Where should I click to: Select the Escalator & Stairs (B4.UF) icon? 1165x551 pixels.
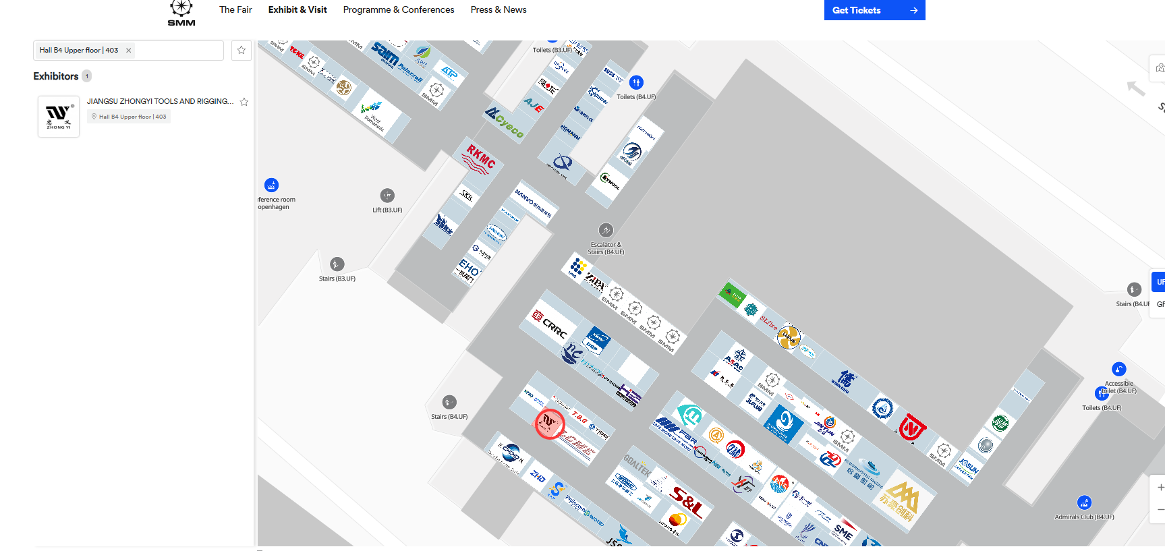click(x=606, y=230)
